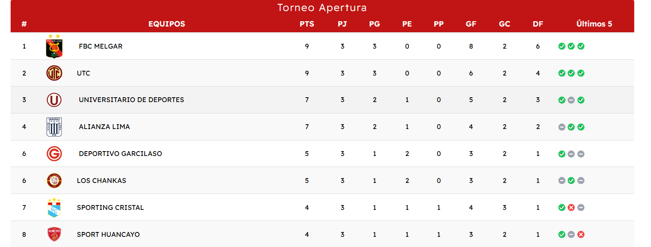Click Sporting Cristal's red loss indicator

click(571, 208)
